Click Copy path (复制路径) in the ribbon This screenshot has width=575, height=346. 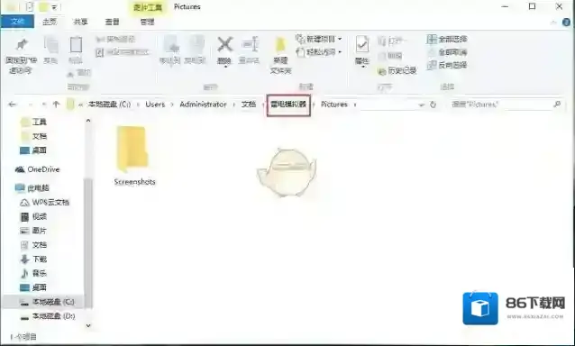point(116,39)
